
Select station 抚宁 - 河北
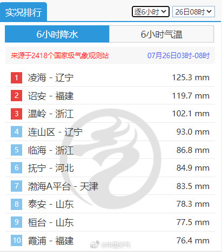51,168
